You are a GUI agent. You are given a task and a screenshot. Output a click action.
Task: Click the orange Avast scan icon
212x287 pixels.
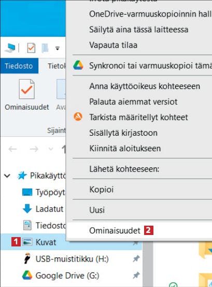(x=78, y=116)
